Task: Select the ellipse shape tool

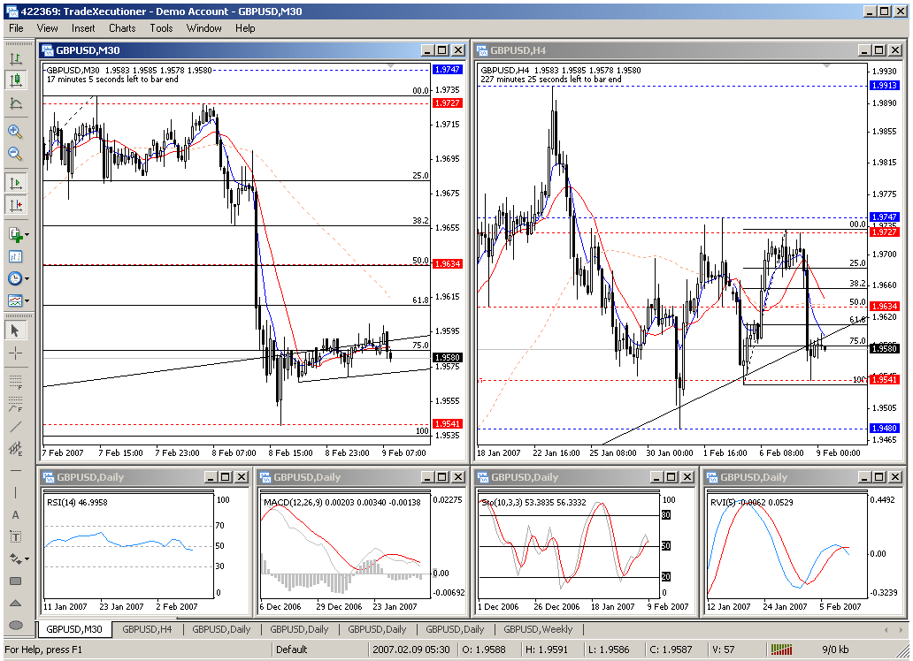Action: click(16, 626)
